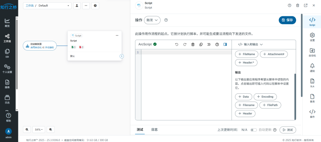Delete connector via header trash icon
321x142 pixels.
298,5
